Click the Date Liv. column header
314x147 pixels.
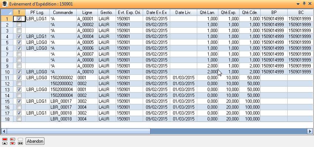click(x=184, y=13)
